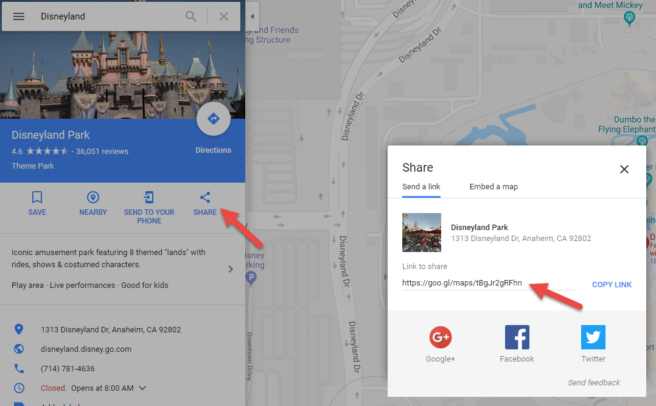Image resolution: width=656 pixels, height=406 pixels.
Task: Click the hours clock icon
Action: click(x=19, y=388)
